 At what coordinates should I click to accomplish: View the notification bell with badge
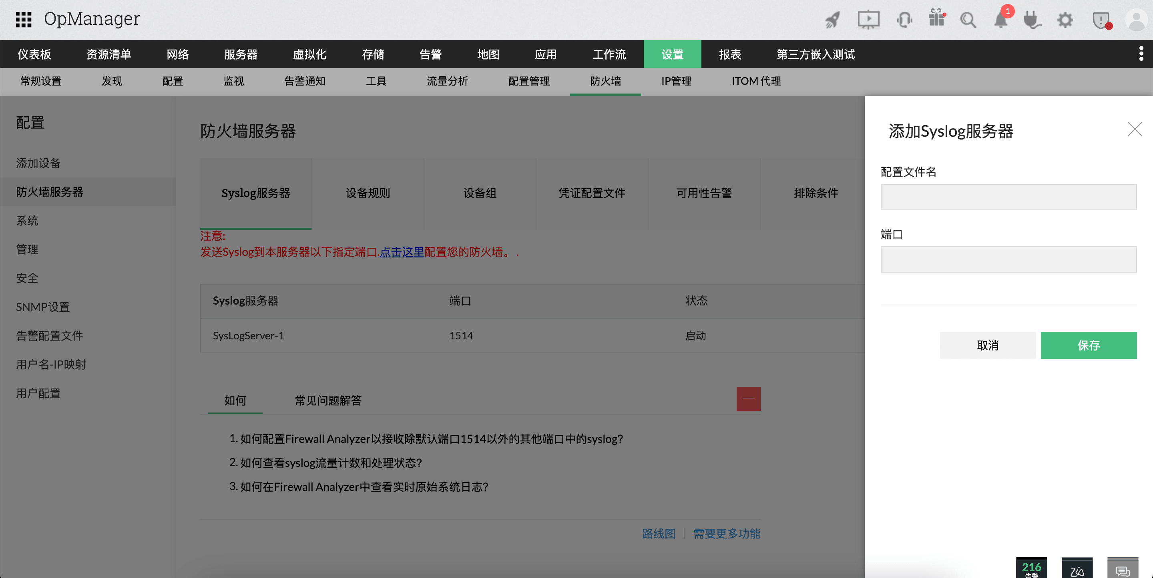click(1001, 20)
